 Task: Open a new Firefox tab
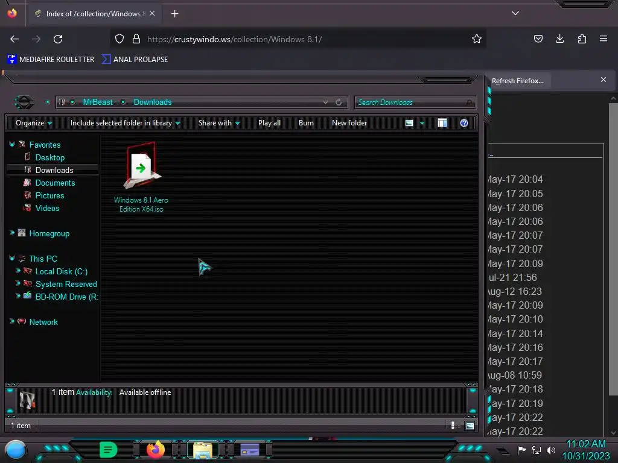tap(174, 14)
